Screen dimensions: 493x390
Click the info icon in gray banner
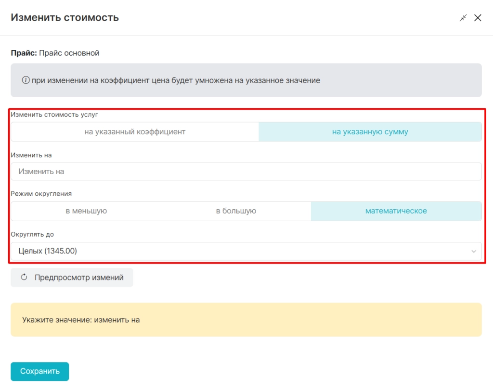pos(26,81)
